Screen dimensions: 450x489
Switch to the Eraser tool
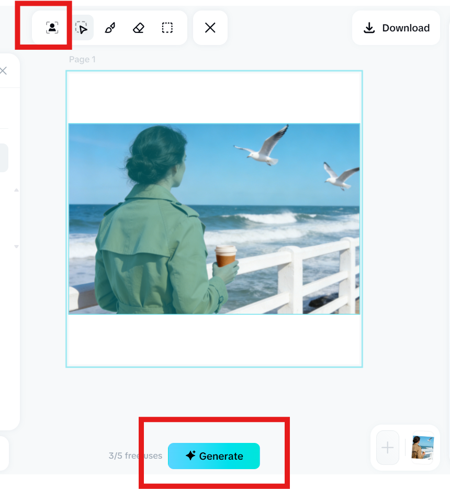coord(138,28)
